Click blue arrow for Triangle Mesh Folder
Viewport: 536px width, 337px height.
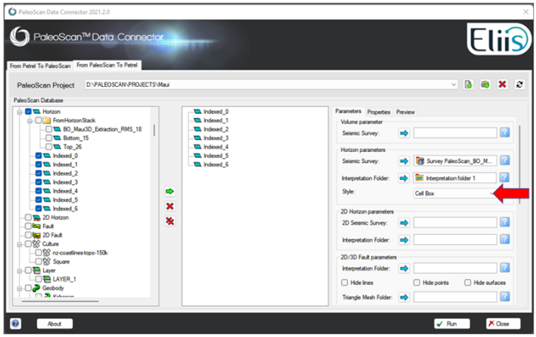(x=404, y=298)
